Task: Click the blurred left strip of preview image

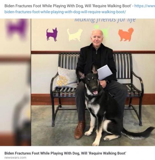Action: (x=15, y=82)
